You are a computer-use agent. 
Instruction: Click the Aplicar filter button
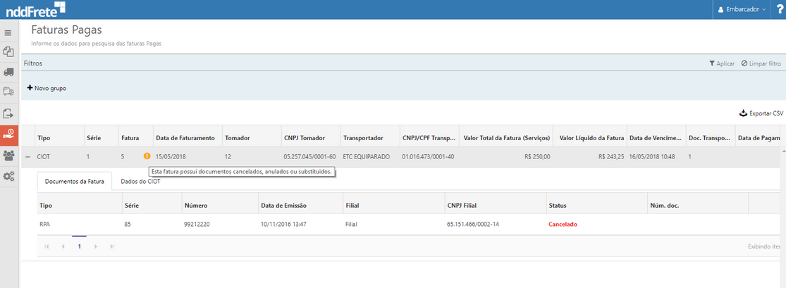pyautogui.click(x=722, y=63)
